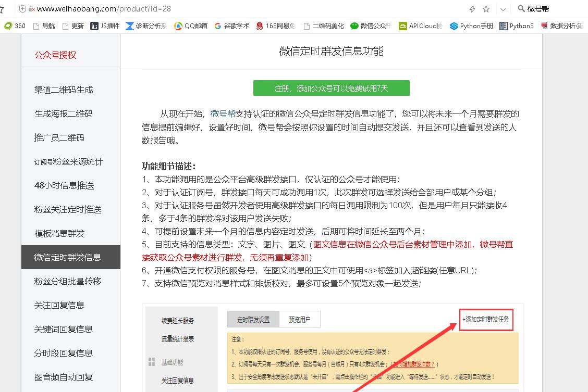588x392 pixels.
Task: Select 生成海报二维码 sidebar item
Action: click(x=64, y=114)
